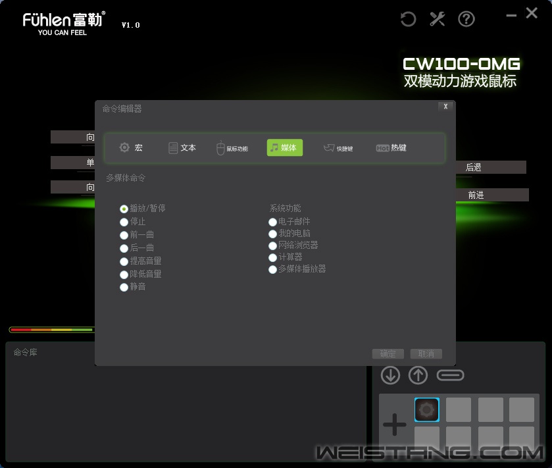Choose the 降低音量 volume down option

point(124,274)
